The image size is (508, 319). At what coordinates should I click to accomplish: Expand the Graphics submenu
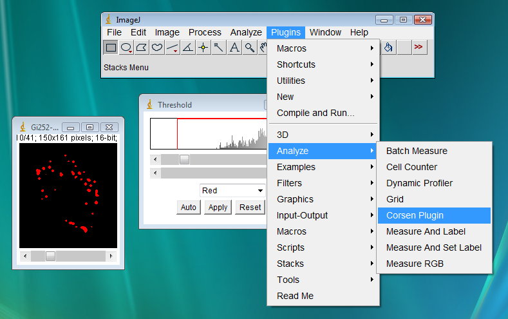[323, 199]
